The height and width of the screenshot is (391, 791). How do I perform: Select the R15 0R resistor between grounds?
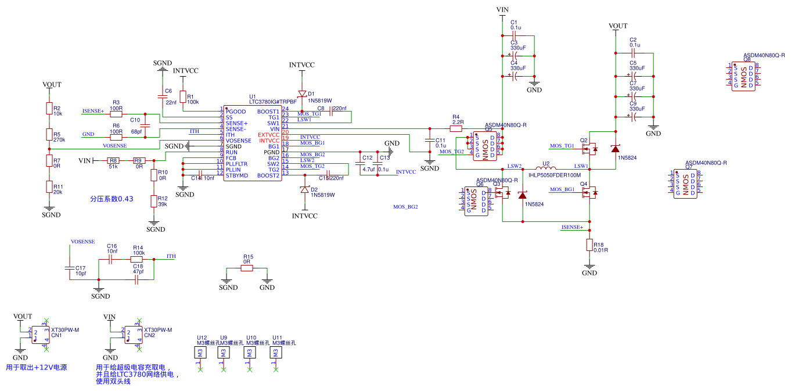247,268
